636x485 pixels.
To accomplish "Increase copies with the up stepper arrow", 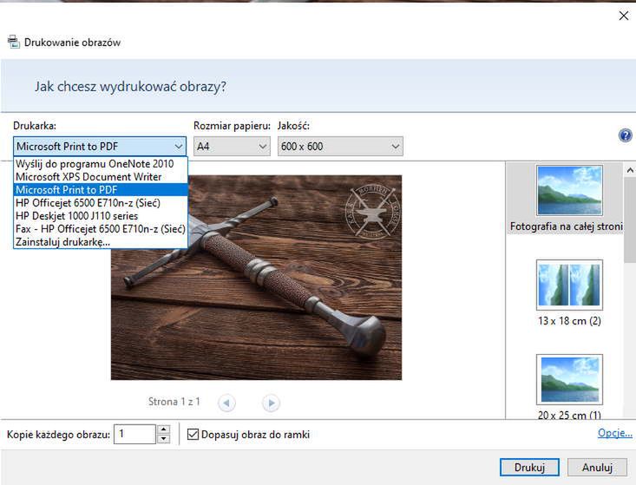I will pos(163,429).
